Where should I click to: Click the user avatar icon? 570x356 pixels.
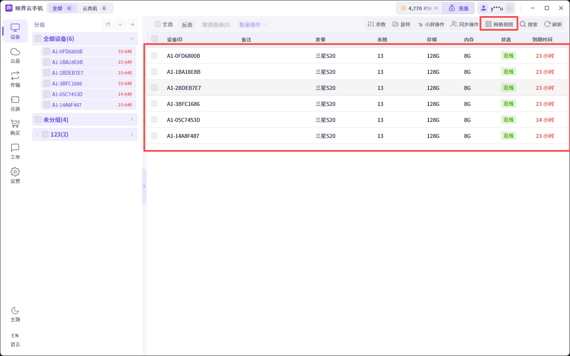click(484, 8)
